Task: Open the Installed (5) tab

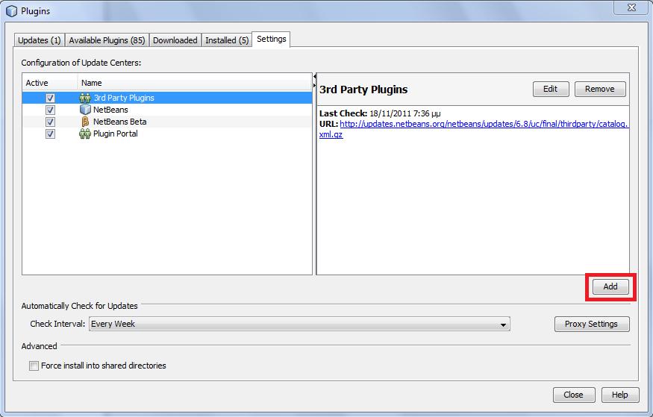Action: click(x=227, y=40)
